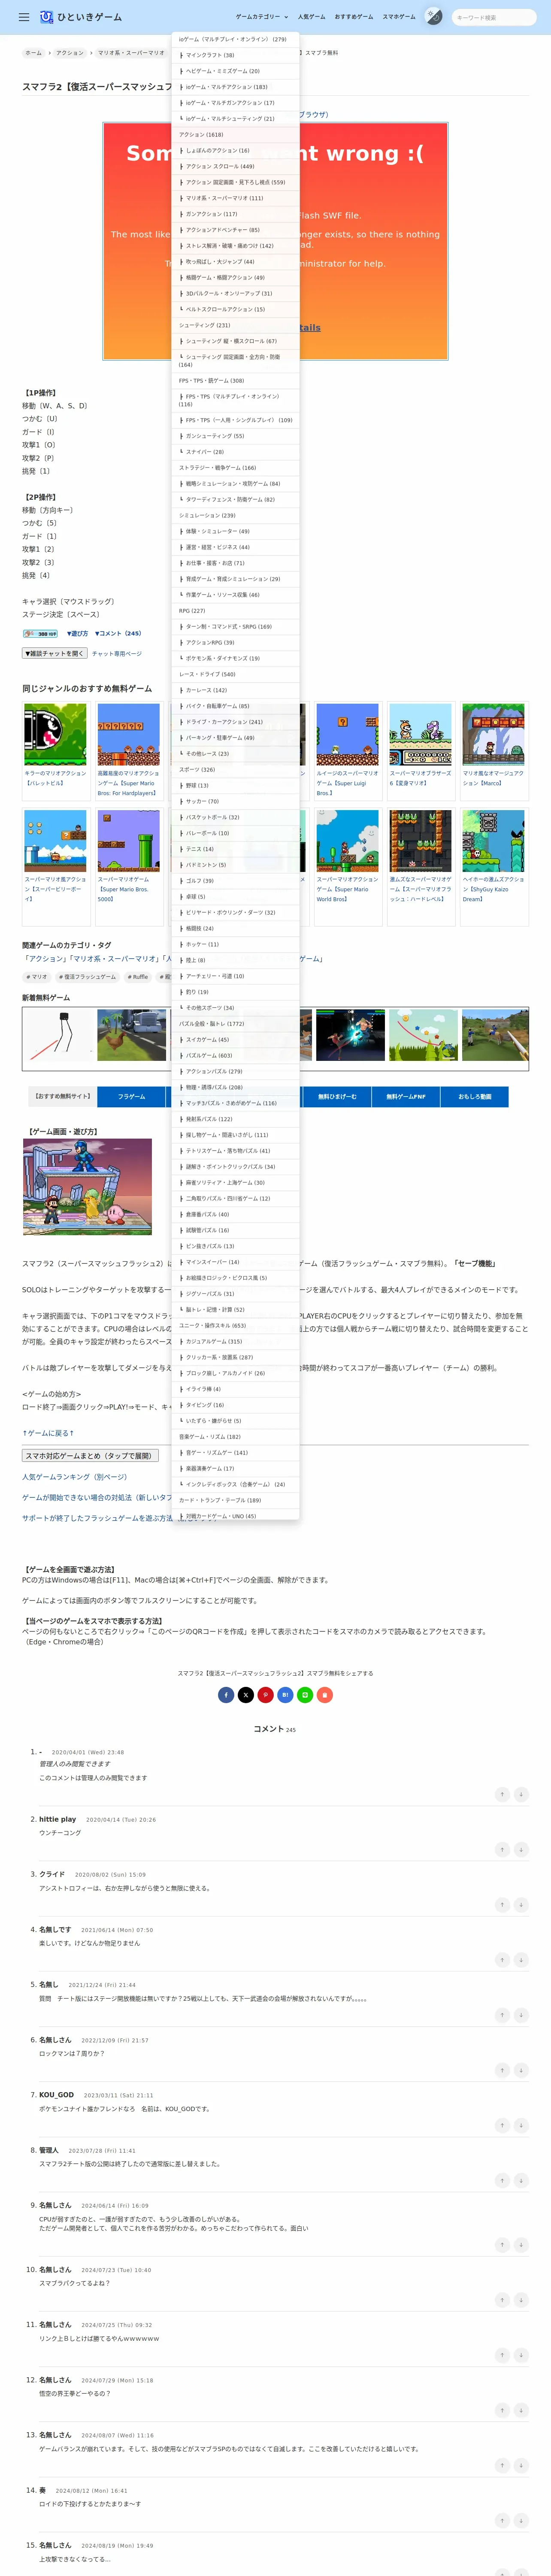This screenshot has width=551, height=2576.
Task: Open アクション breadcrumb link
Action: tap(70, 53)
